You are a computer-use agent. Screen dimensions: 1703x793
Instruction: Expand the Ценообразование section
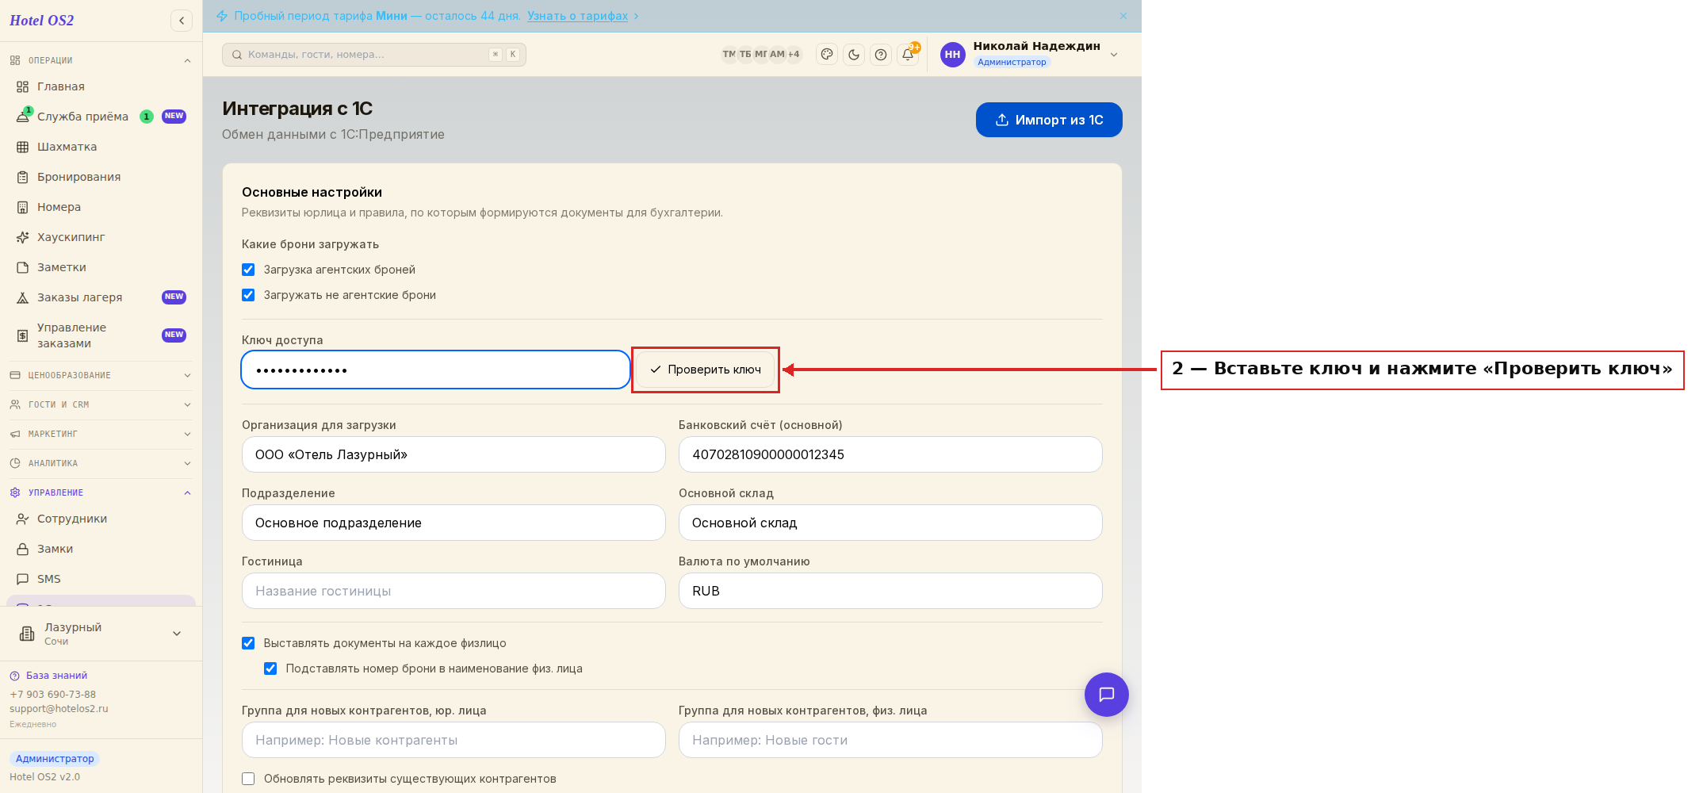[101, 375]
